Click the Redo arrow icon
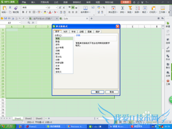172x129 pixels. click(23, 18)
